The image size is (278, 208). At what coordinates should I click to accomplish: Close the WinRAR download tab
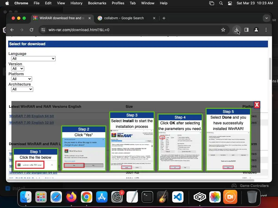click(90, 18)
